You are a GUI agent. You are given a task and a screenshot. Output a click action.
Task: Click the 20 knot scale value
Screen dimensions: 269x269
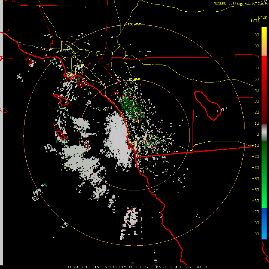click(x=257, y=112)
